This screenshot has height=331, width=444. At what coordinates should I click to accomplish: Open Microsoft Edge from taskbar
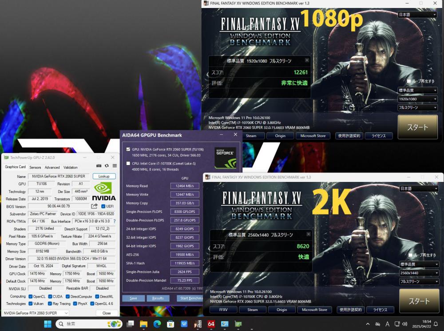point(157,324)
